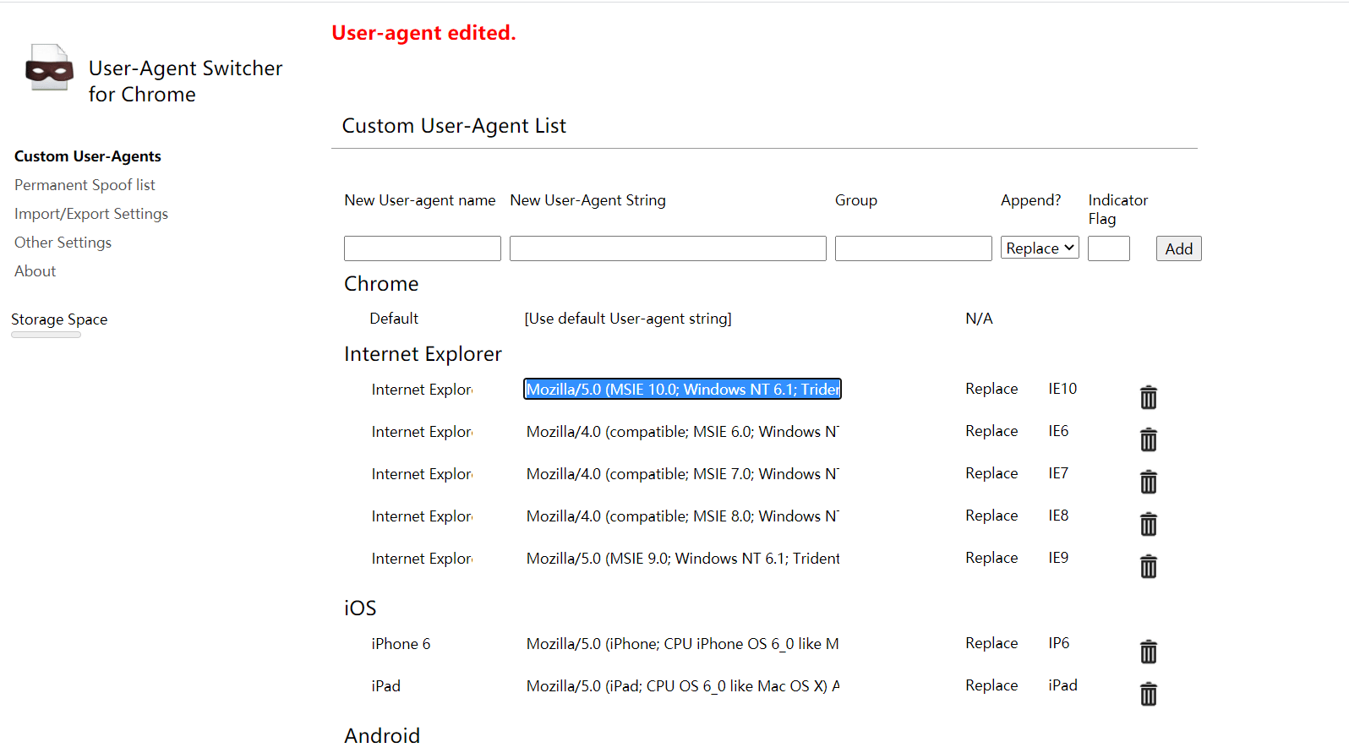Viewport: 1349px width, 753px height.
Task: Click the Replace cell in iPhone 6 row
Action: pos(991,643)
